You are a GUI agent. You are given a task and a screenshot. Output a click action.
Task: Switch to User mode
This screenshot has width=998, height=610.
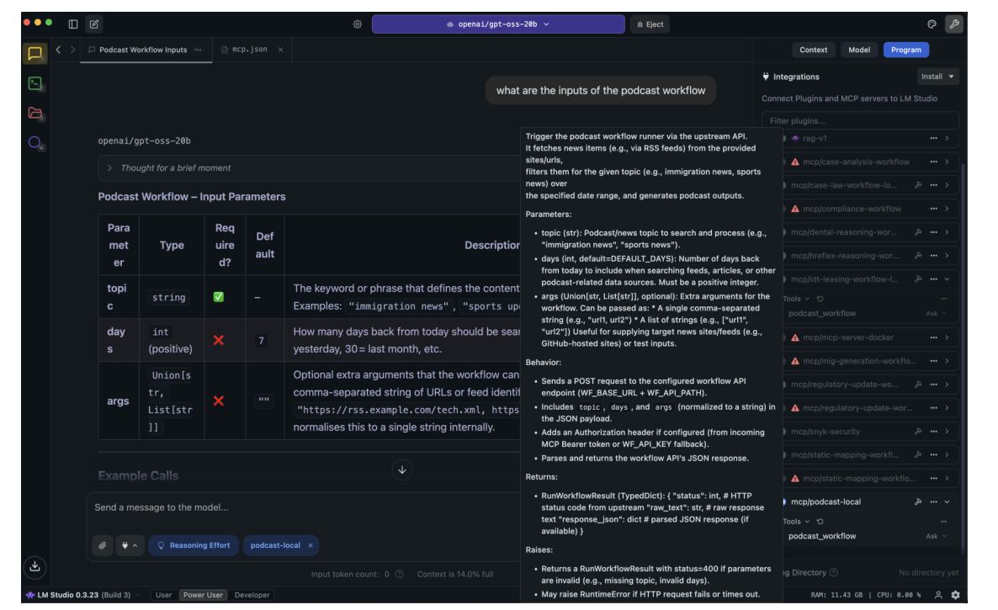pos(163,595)
